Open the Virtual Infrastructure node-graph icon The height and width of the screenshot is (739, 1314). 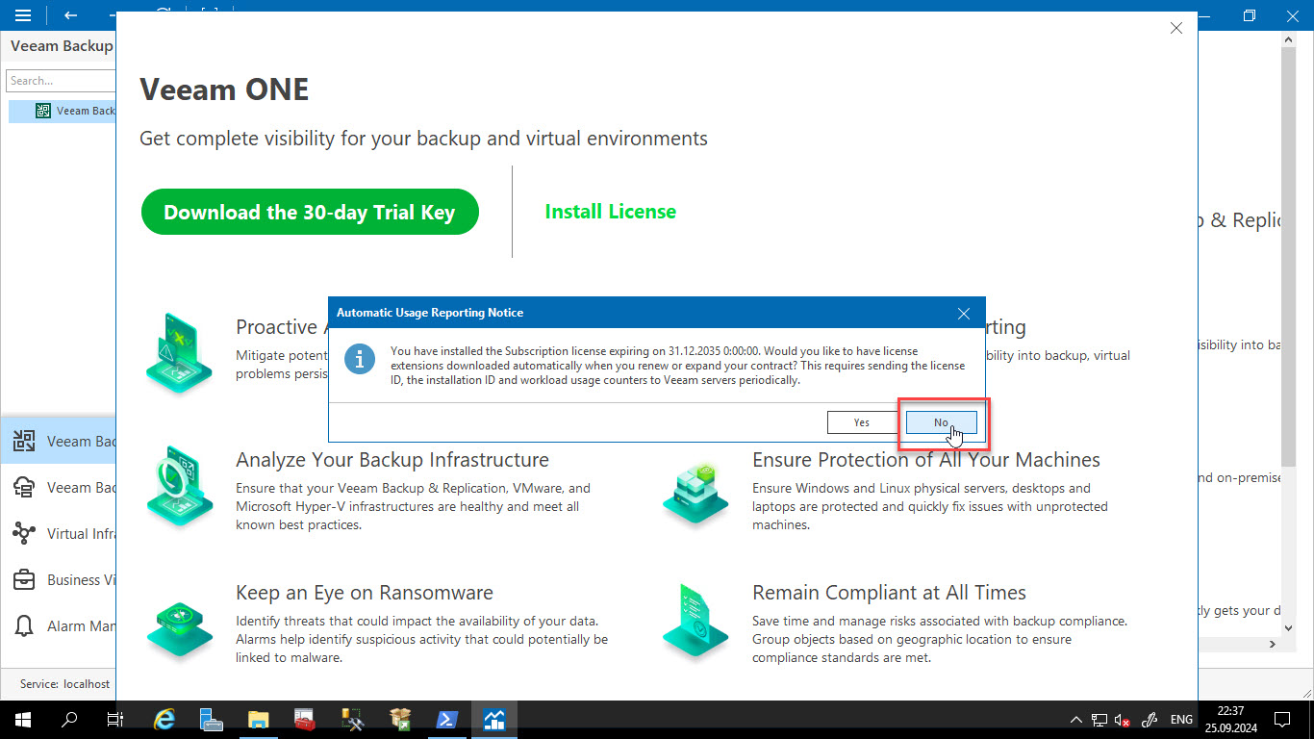pos(24,534)
